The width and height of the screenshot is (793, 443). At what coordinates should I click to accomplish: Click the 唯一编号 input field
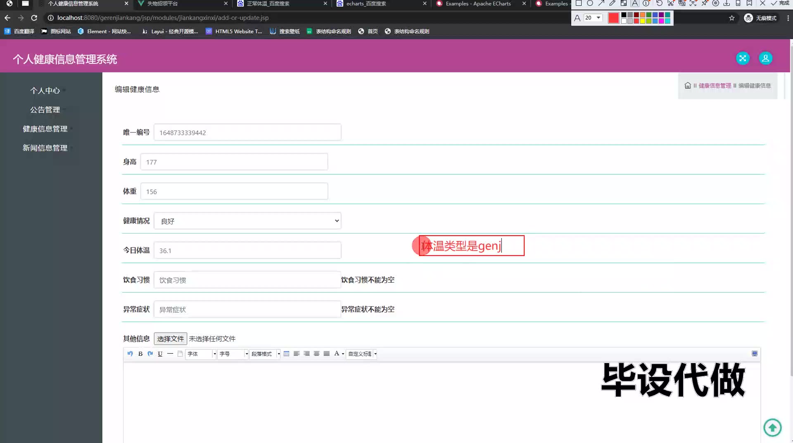(247, 133)
